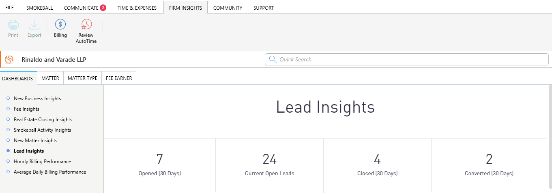
Task: Open Average Daily Billing Performance dashboard
Action: (x=50, y=172)
